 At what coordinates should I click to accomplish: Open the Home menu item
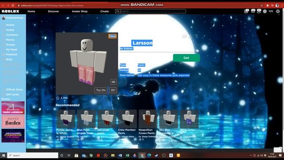31,11
